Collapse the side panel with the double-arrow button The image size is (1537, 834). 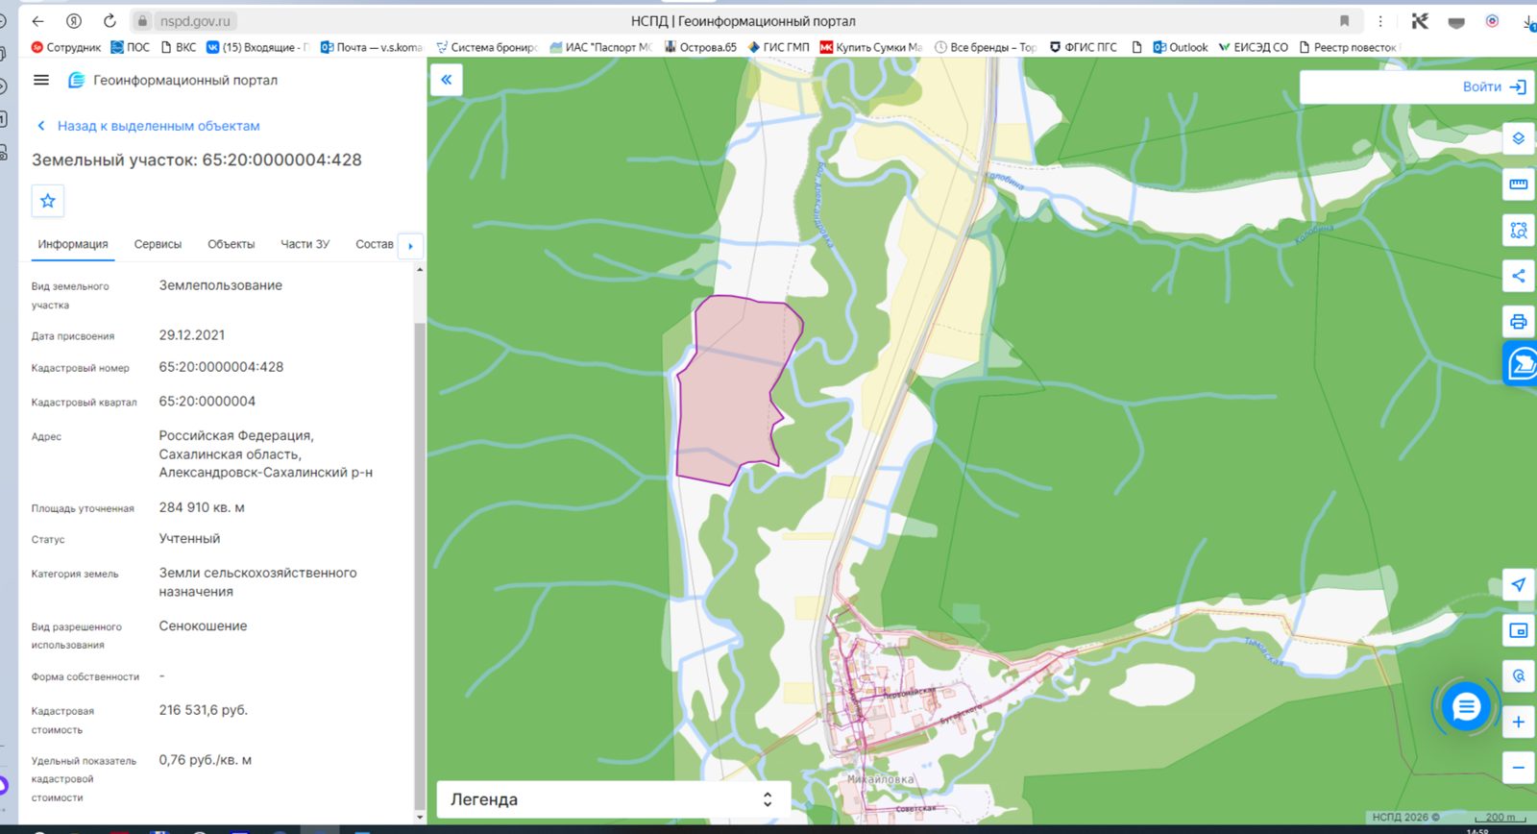pos(447,80)
